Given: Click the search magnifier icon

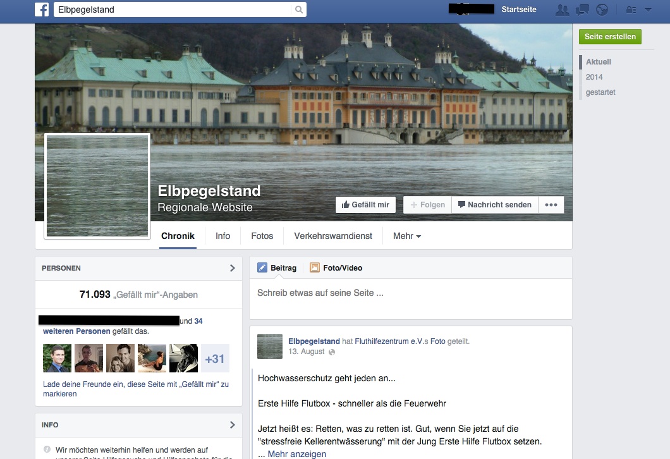Looking at the screenshot, I should [298, 9].
